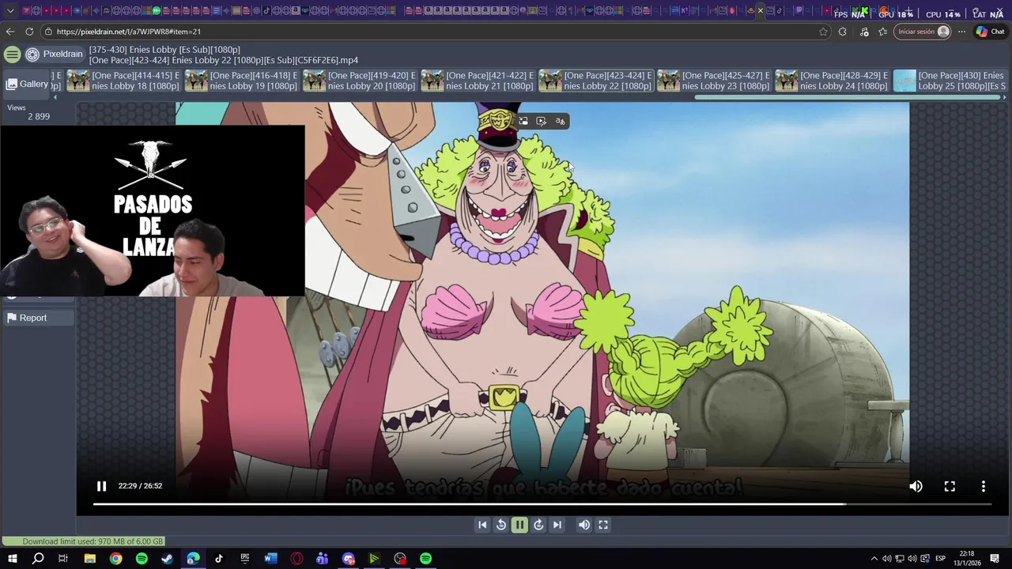Toggle fullscreen in bottom toolbar
Viewport: 1012px width, 569px height.
pyautogui.click(x=603, y=525)
